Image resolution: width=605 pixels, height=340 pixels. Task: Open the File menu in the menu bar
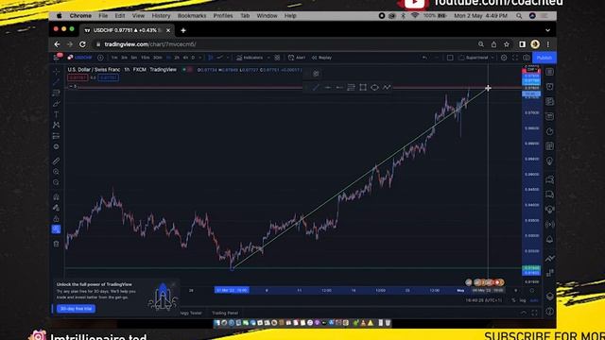click(x=103, y=16)
